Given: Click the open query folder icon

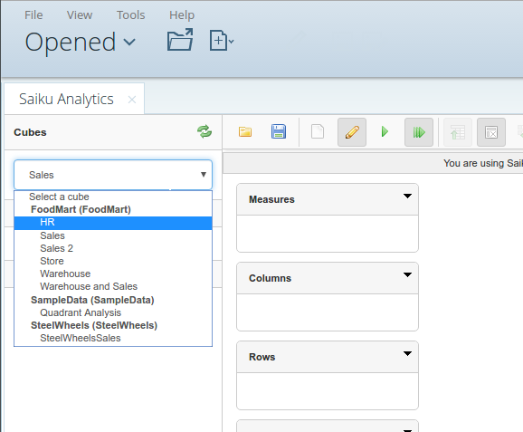Looking at the screenshot, I should click(245, 132).
